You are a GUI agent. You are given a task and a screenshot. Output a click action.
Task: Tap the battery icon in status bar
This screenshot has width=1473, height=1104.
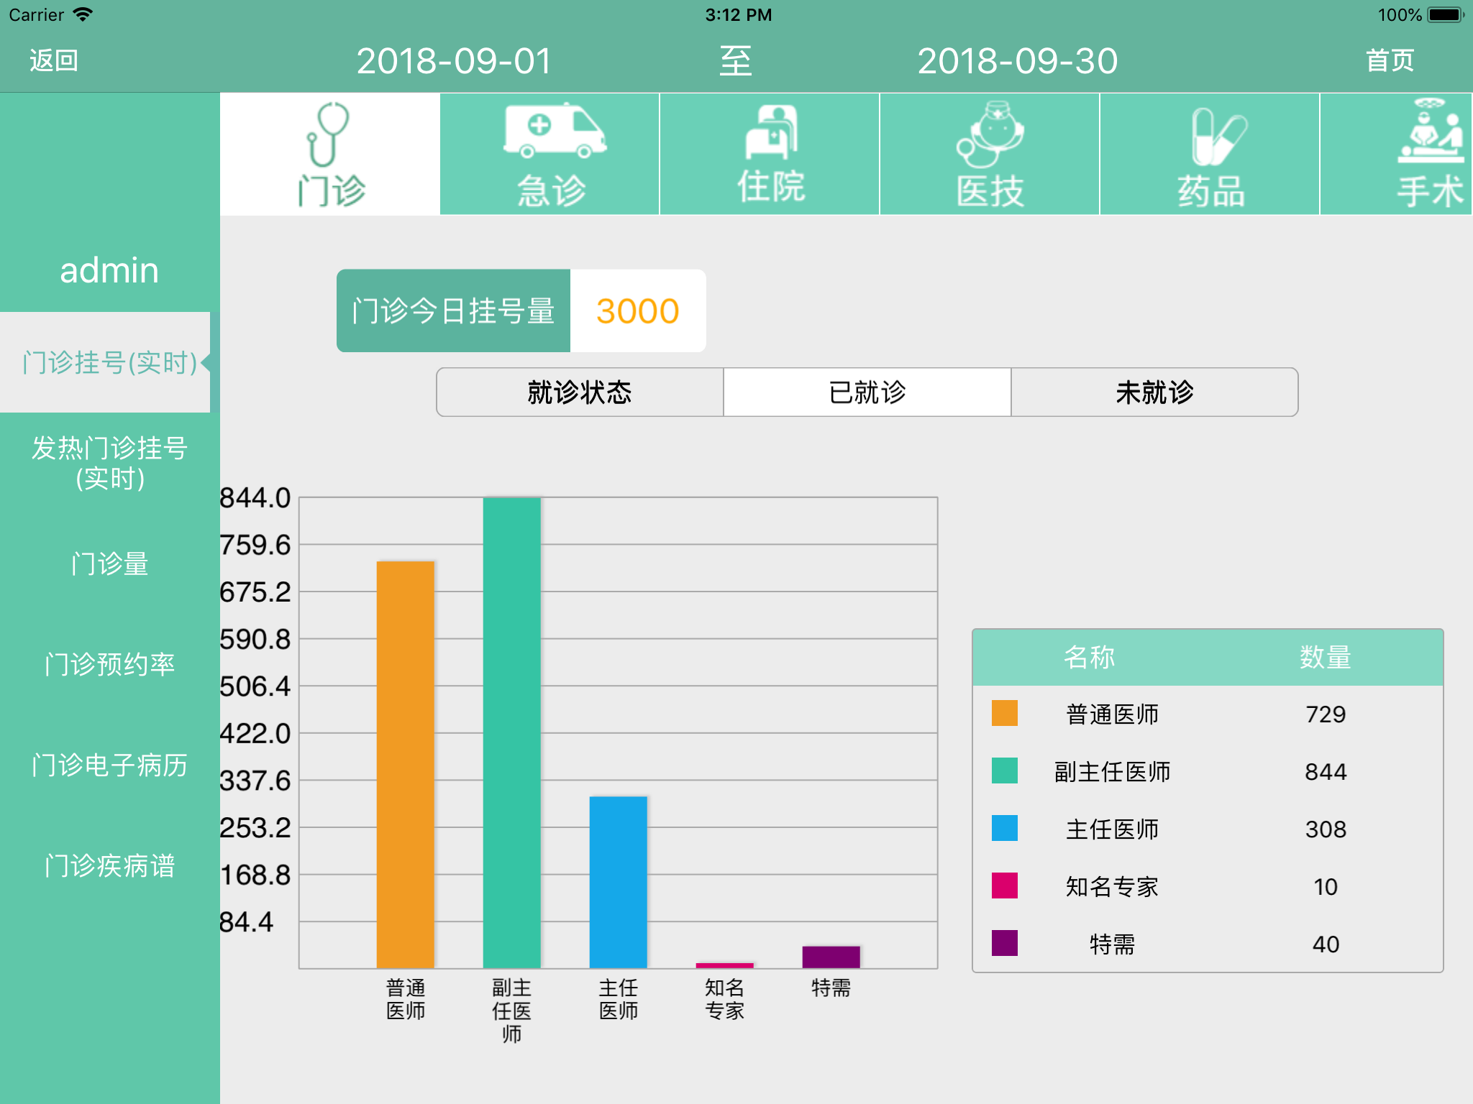pos(1446,14)
